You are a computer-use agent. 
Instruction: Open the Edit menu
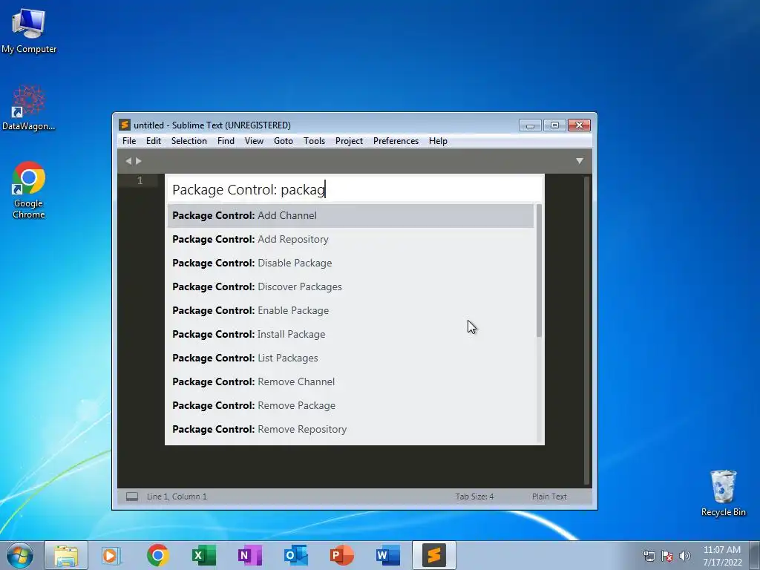coord(153,141)
